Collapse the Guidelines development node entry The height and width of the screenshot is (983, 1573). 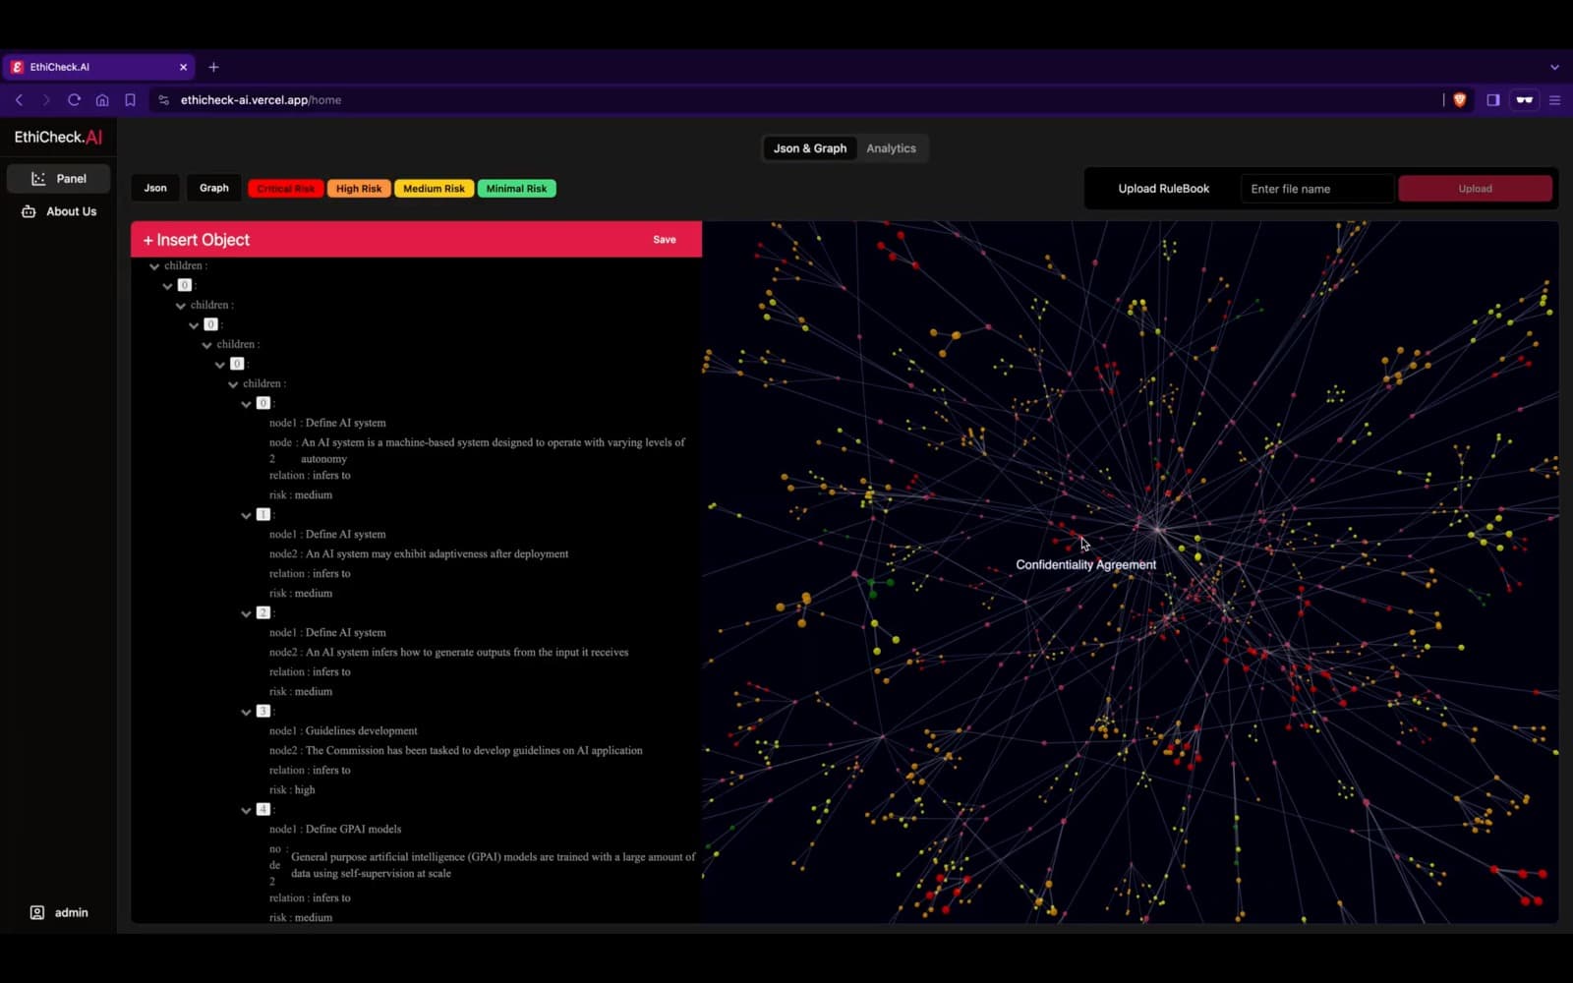[246, 711]
